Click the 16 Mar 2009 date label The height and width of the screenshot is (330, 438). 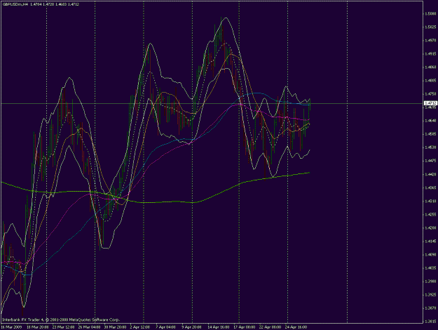coord(11,327)
